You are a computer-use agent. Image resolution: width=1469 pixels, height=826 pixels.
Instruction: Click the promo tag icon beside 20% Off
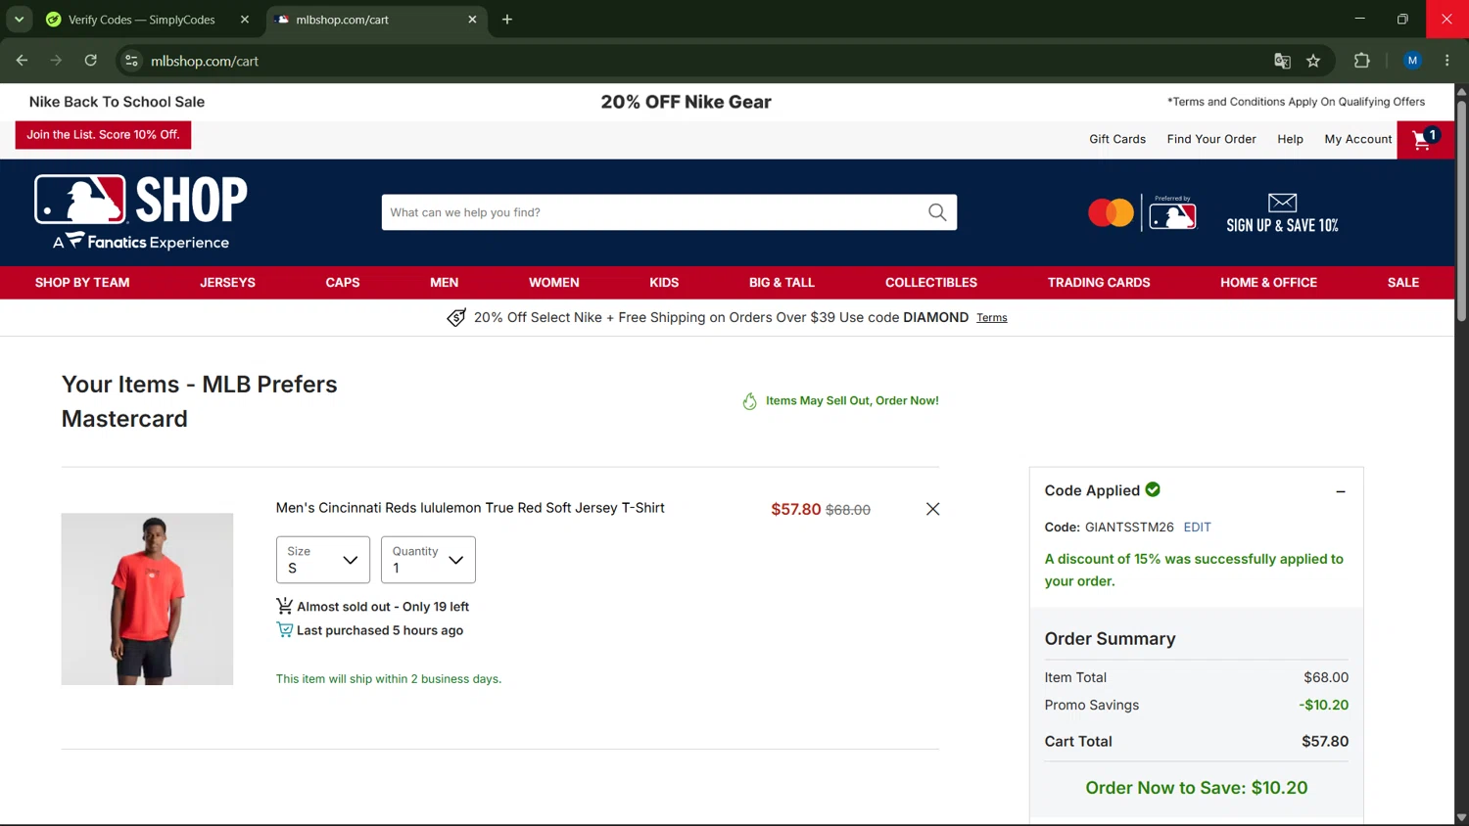pos(456,318)
